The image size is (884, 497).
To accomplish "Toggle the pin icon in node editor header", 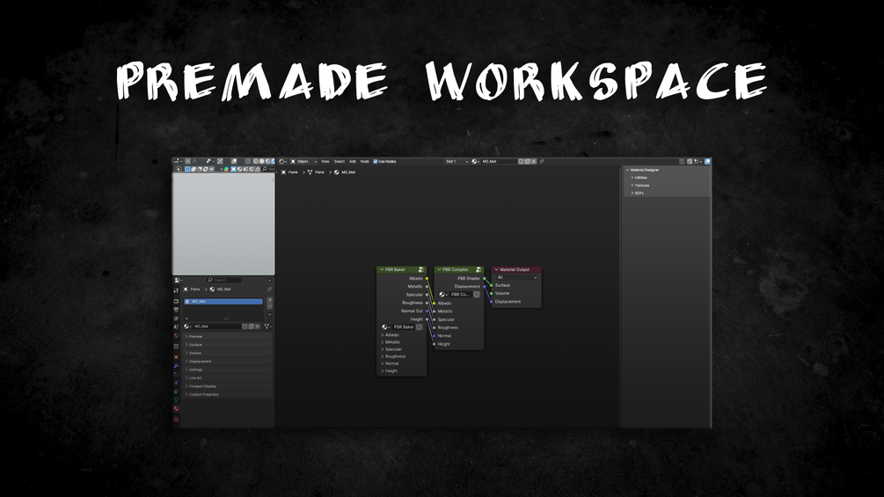I will pyautogui.click(x=542, y=162).
